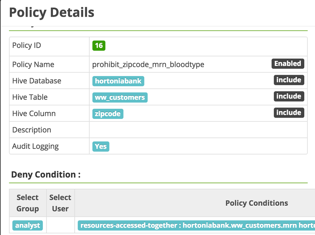Click the resources-accessed-together policy condition tag
315x235 pixels.
(x=195, y=226)
